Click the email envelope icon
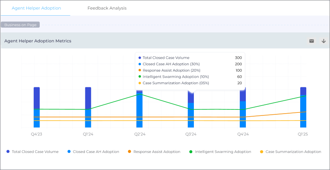The width and height of the screenshot is (330, 170). click(311, 41)
